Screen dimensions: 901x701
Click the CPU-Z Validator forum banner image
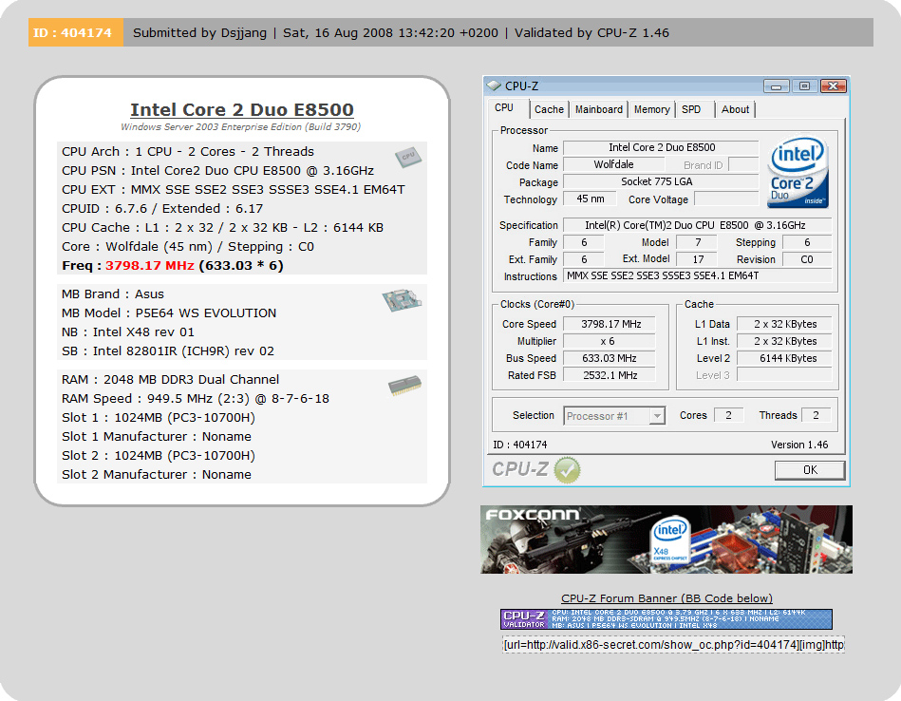pos(666,619)
